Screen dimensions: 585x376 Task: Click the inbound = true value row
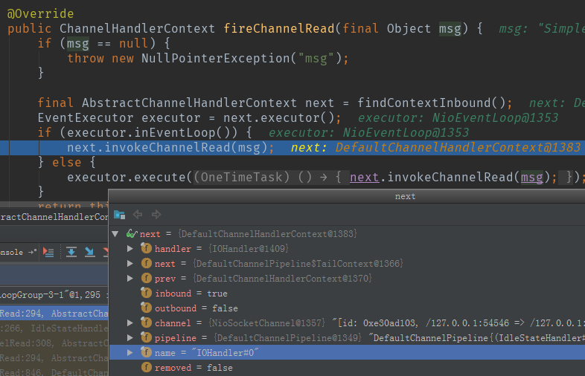[347, 294]
